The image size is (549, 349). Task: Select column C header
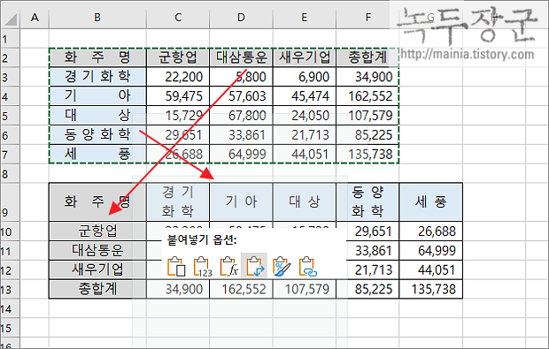(178, 18)
